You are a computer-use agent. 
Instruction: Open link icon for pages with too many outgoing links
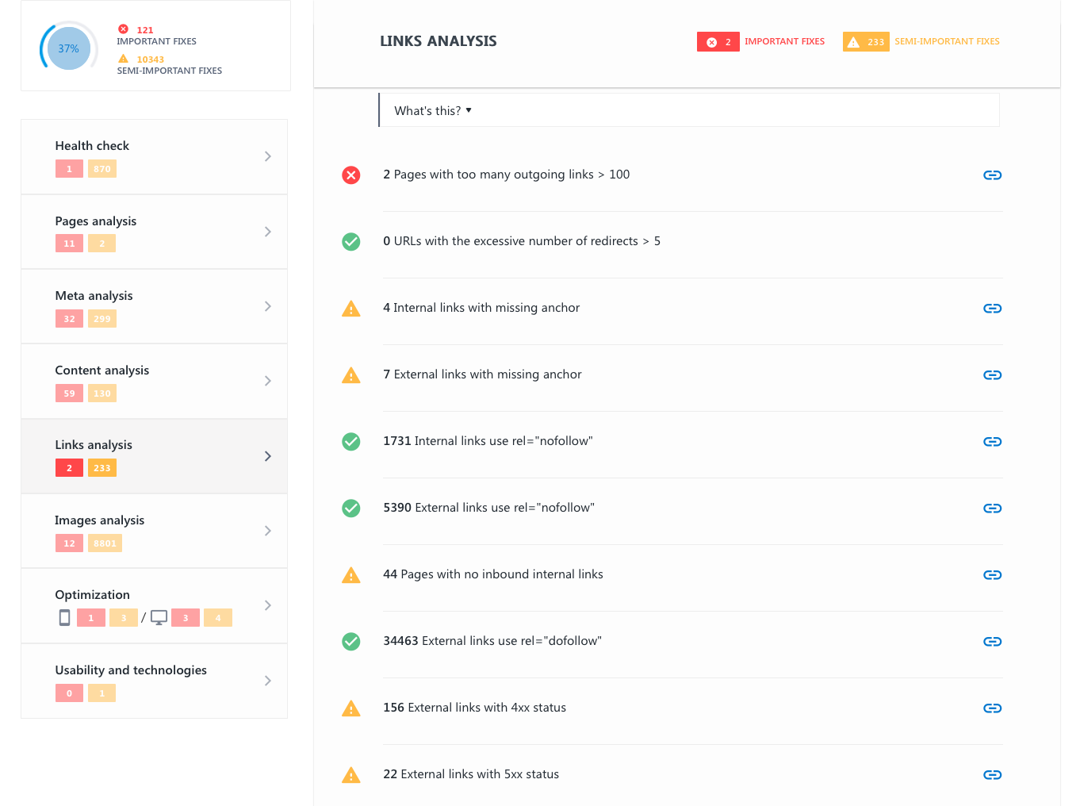point(992,175)
